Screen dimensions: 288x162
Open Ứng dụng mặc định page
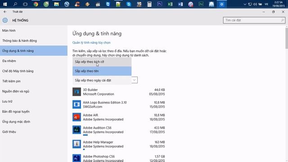coord(34,121)
